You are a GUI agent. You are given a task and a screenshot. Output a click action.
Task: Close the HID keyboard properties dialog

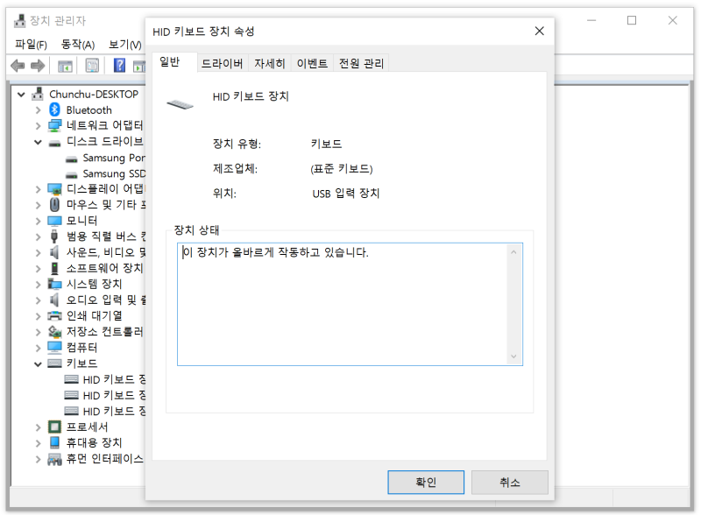(x=540, y=31)
